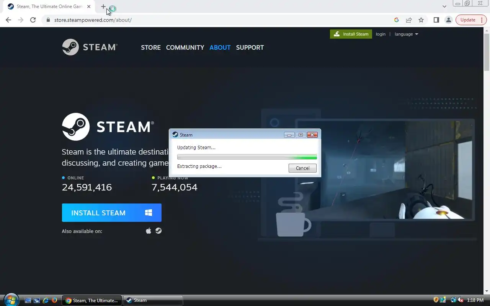Screen dimensions: 490x306
Task: Reload the current page
Action: pyautogui.click(x=33, y=20)
